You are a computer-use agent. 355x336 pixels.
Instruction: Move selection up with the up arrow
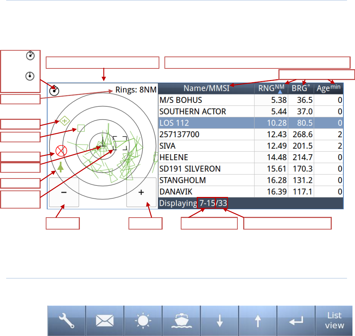(258, 321)
